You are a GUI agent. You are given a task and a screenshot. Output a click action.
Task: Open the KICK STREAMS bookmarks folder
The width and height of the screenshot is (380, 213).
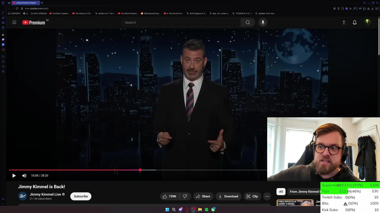[39, 13]
